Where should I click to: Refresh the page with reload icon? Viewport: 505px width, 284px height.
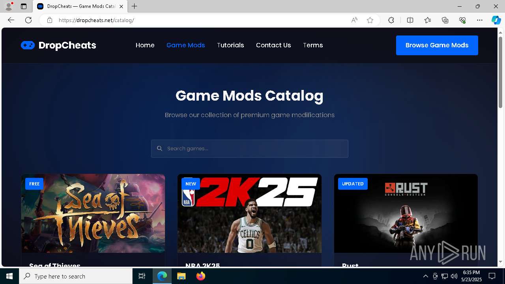click(28, 20)
